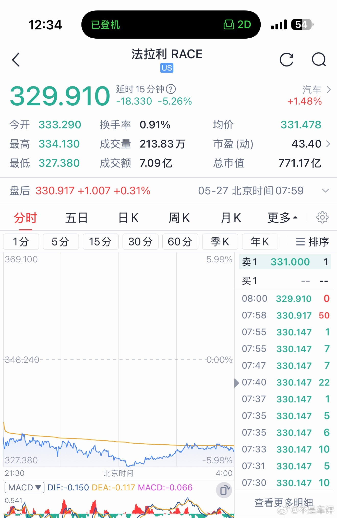Tap the US market badge
The height and width of the screenshot is (518, 337).
(167, 68)
